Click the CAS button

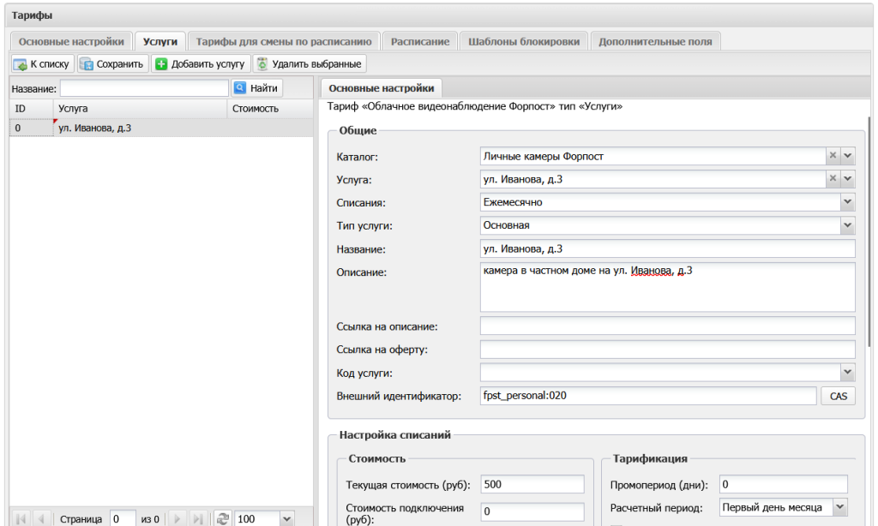[839, 396]
